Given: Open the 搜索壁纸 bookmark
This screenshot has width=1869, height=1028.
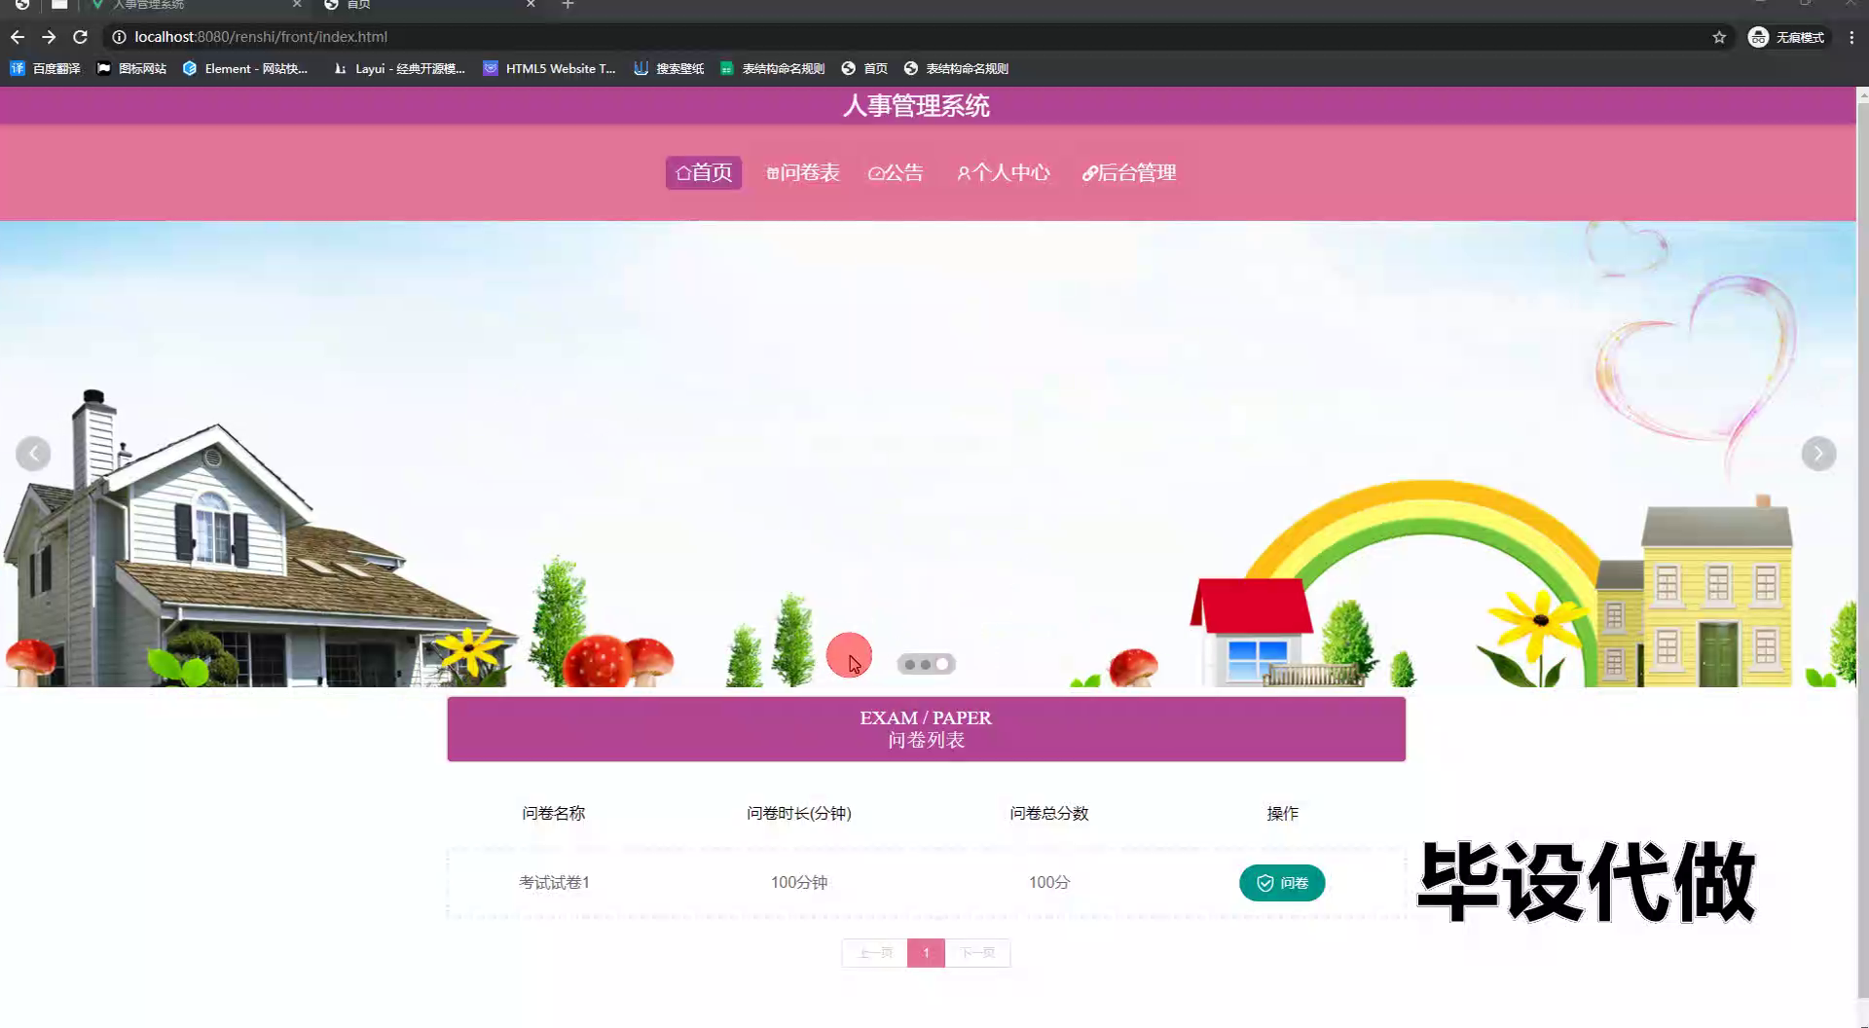Looking at the screenshot, I should [669, 68].
